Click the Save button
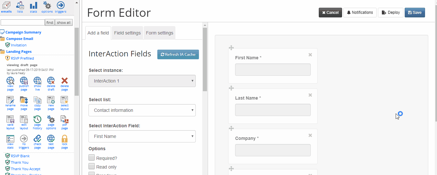Screen dimensions: 437x175 pyautogui.click(x=415, y=13)
